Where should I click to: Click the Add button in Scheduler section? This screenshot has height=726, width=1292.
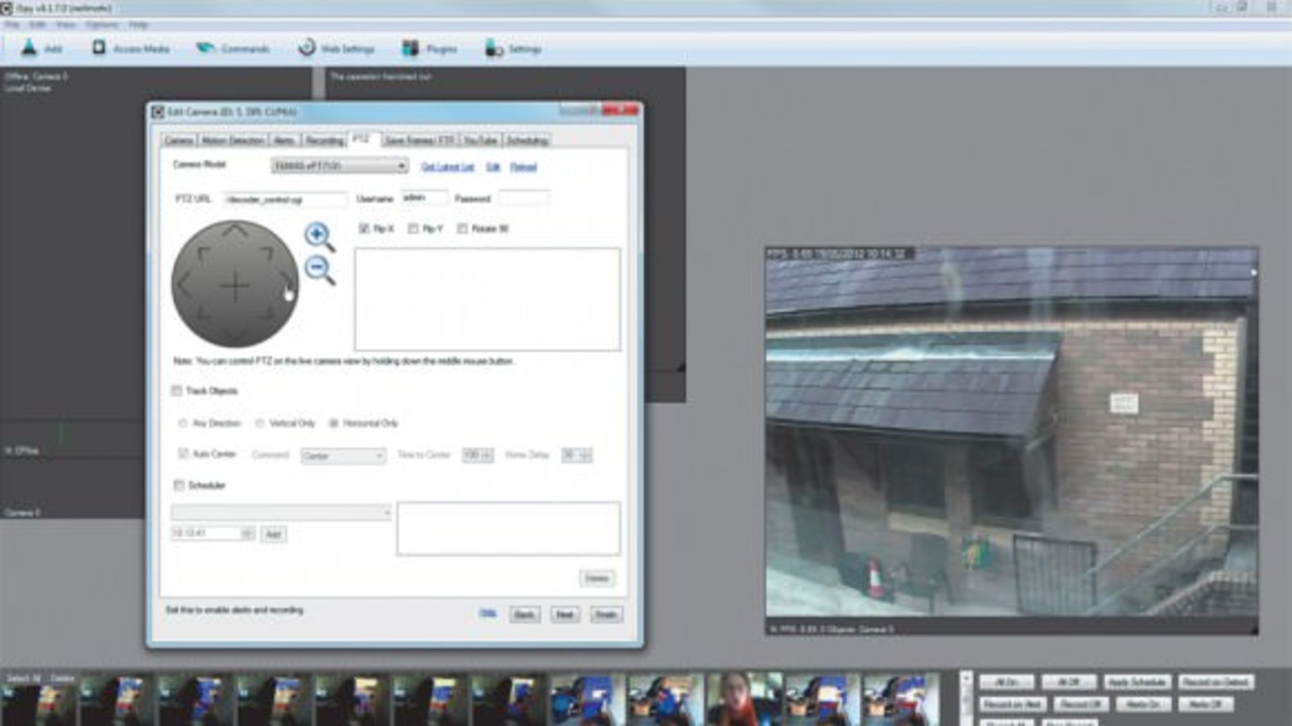coord(273,534)
